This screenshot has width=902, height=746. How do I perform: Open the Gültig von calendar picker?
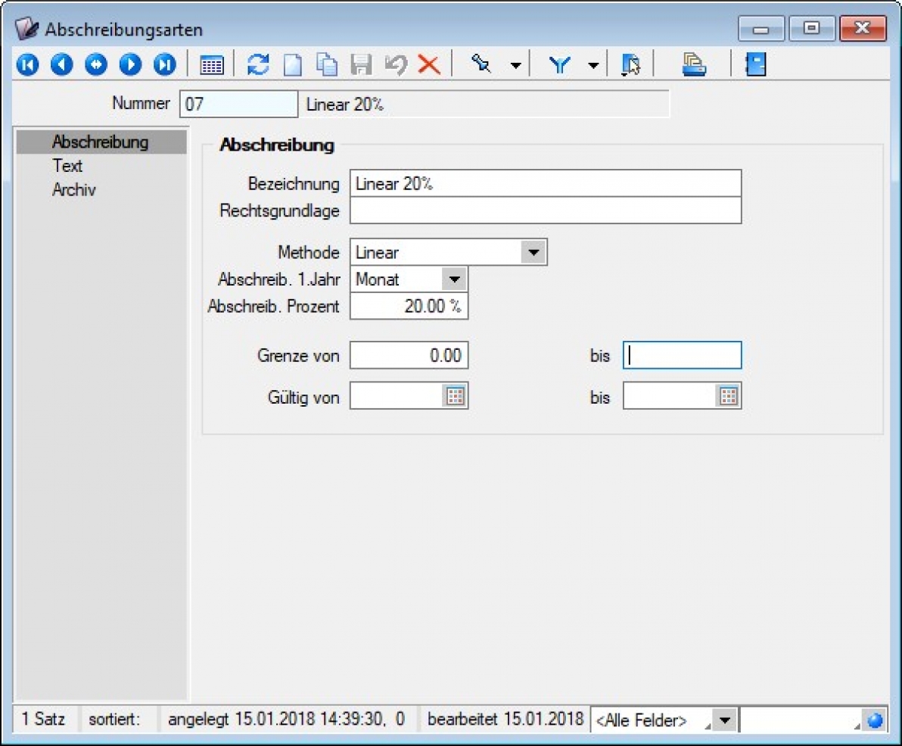point(455,396)
